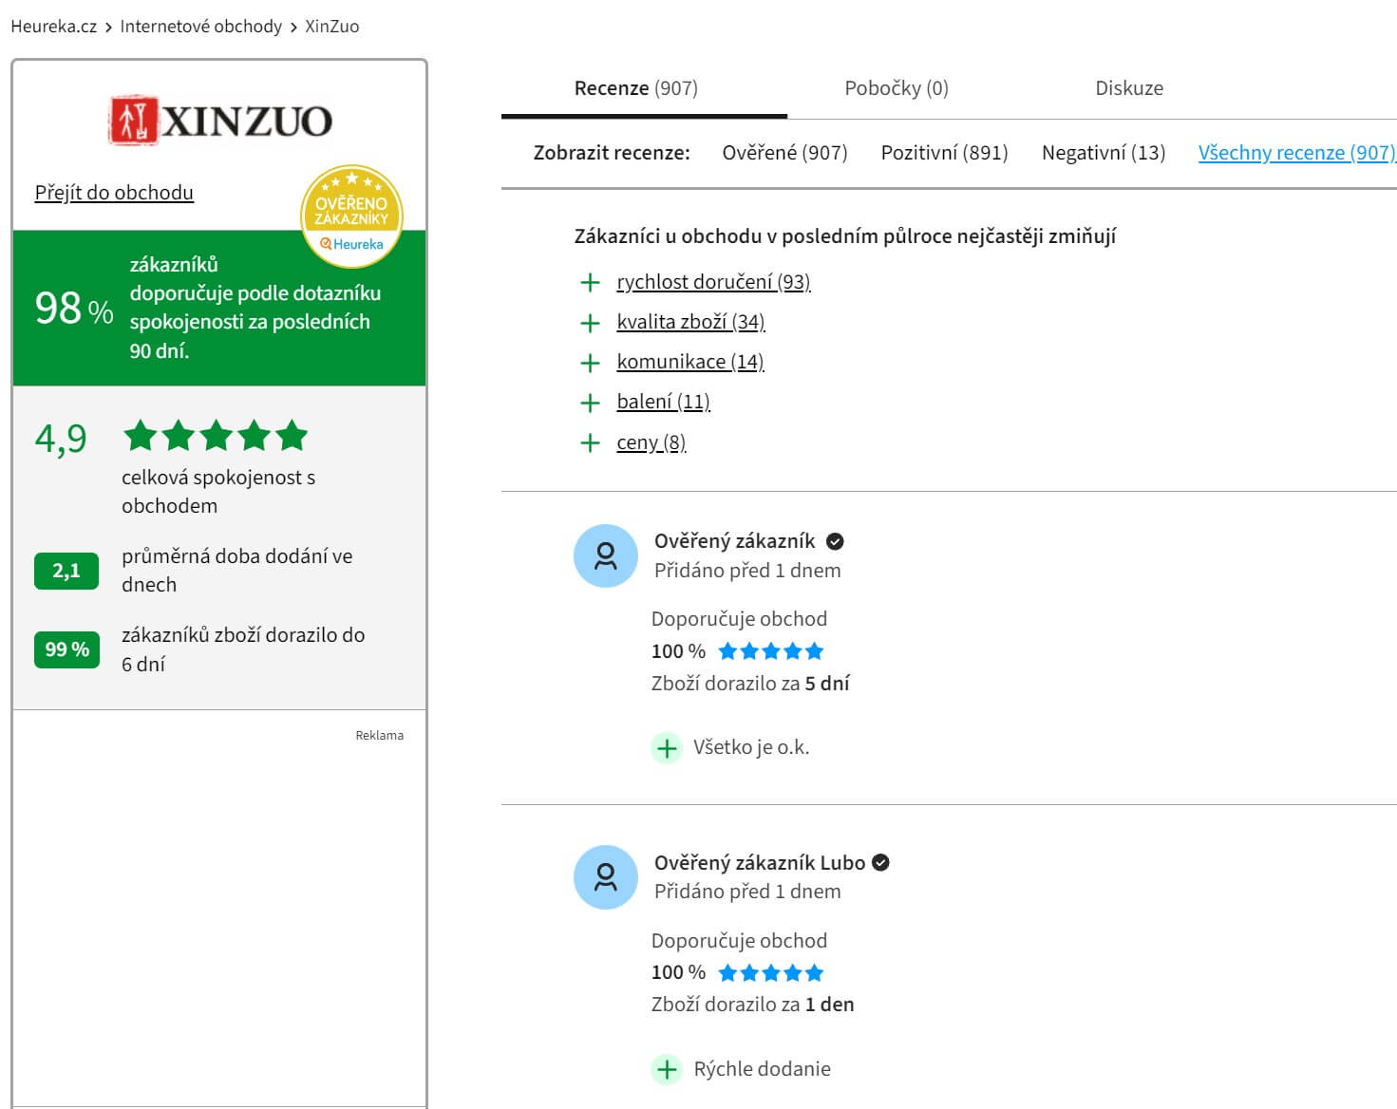1397x1109 pixels.
Task: Open komunikace (14) mentions
Action: 689,362
